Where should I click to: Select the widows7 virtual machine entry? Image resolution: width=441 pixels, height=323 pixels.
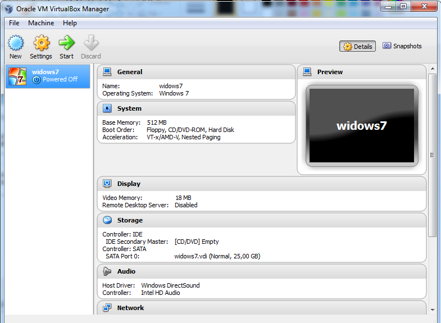coord(48,76)
